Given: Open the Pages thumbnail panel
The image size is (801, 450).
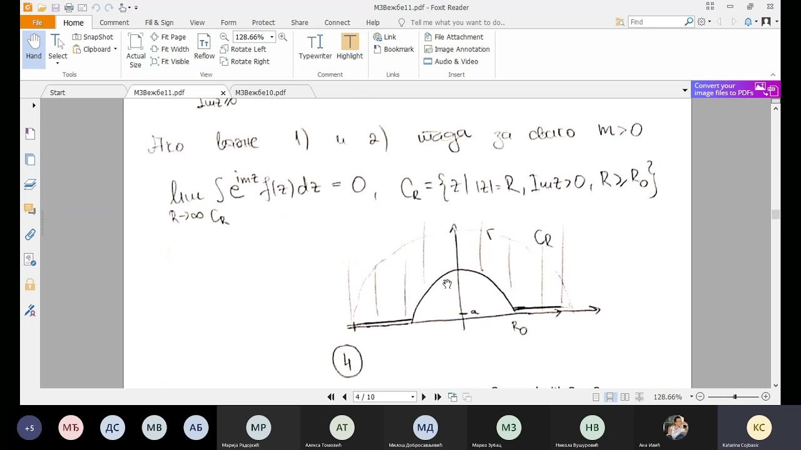Looking at the screenshot, I should 30,159.
